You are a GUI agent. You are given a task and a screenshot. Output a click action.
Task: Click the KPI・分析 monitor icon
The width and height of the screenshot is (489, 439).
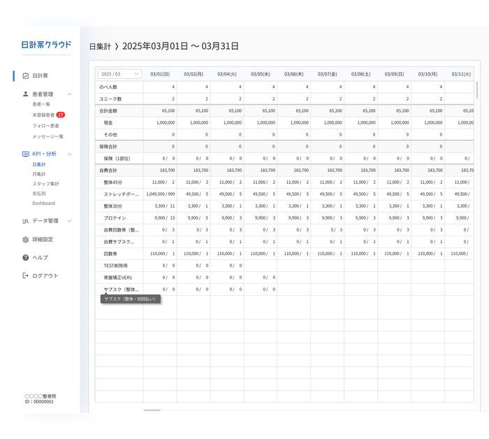pyautogui.click(x=26, y=154)
